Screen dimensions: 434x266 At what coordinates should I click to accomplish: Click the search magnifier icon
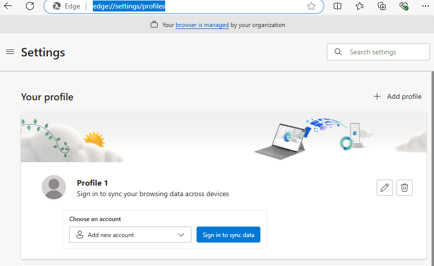pos(338,52)
